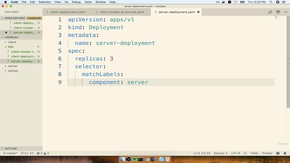Click unsaved dot on server-deployment.yaml tab
Image resolution: width=290 pixels, height=163 pixels.
click(198, 12)
